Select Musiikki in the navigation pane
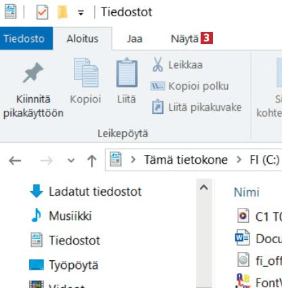 point(61,215)
